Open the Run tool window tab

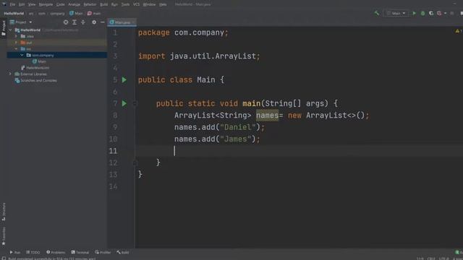point(14,252)
